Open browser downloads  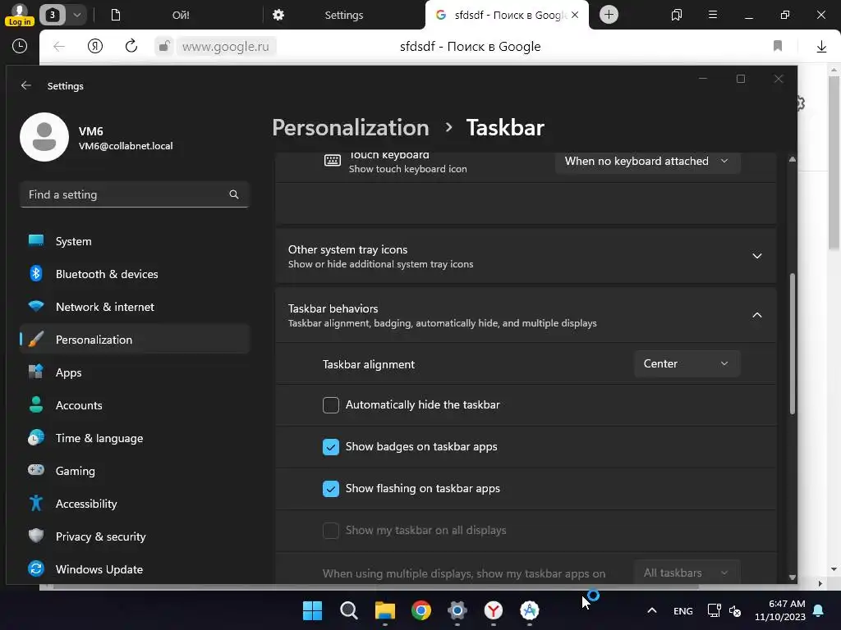point(821,47)
